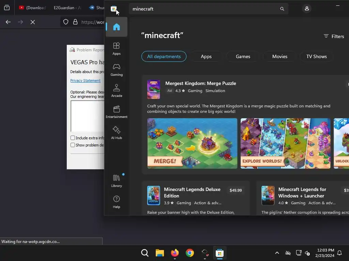Viewport: 349px width, 261px height.
Task: Click the Firefox URL address field
Action: (x=93, y=22)
